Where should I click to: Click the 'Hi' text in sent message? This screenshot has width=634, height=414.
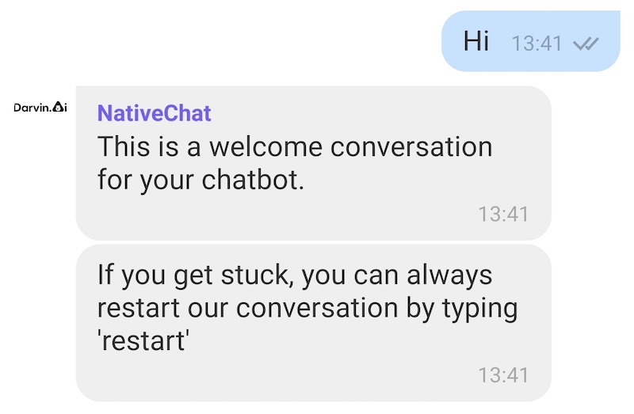click(476, 41)
